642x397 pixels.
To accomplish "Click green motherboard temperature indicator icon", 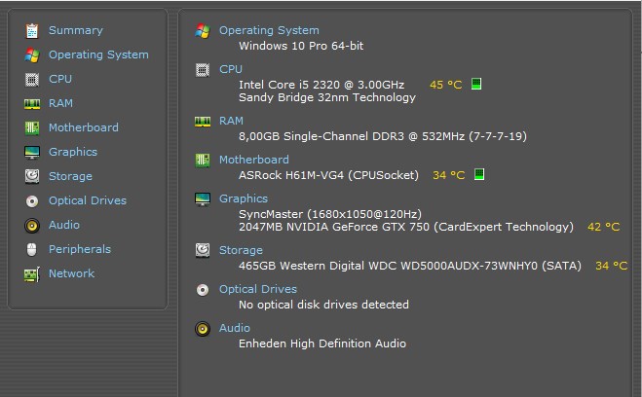I will coord(479,174).
